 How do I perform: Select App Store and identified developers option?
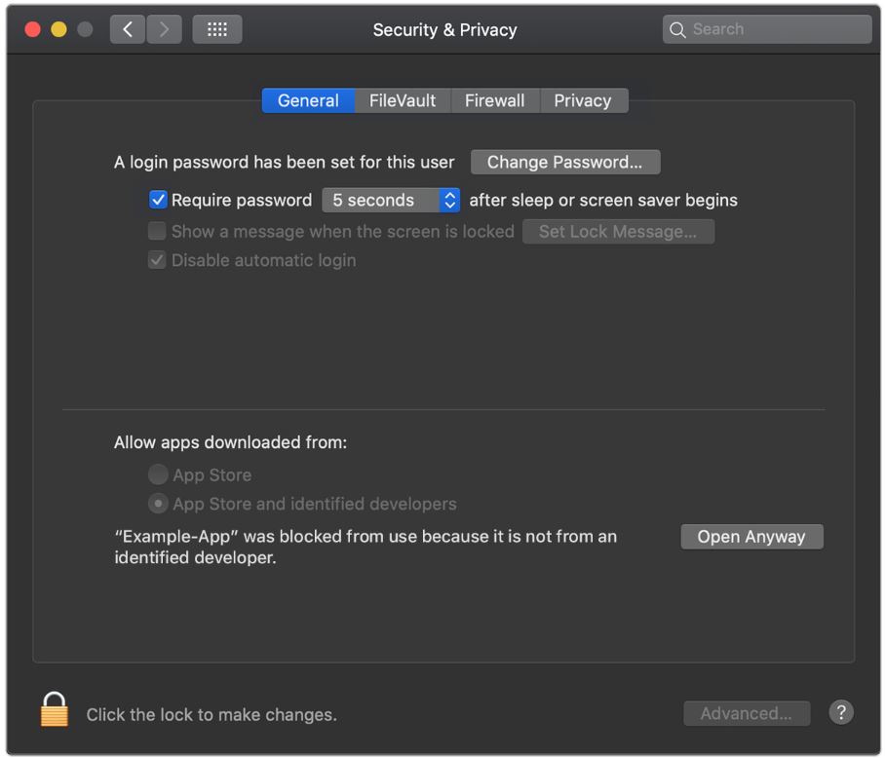coord(158,503)
